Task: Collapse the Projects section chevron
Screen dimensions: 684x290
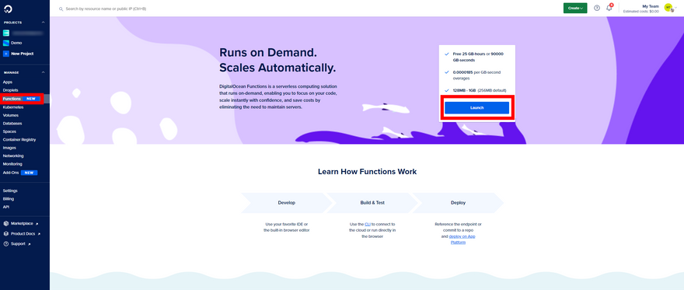Action: [x=44, y=23]
